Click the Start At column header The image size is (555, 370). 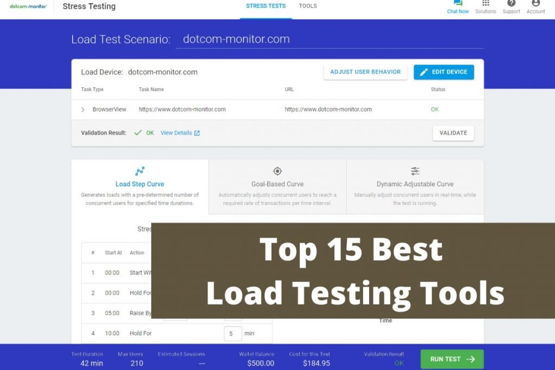113,252
